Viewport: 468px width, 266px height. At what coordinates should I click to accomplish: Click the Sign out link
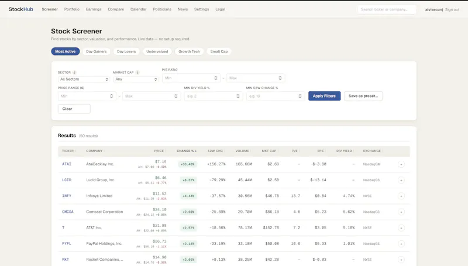pyautogui.click(x=452, y=9)
